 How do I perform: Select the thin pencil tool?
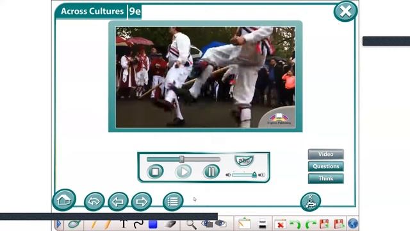94,225
